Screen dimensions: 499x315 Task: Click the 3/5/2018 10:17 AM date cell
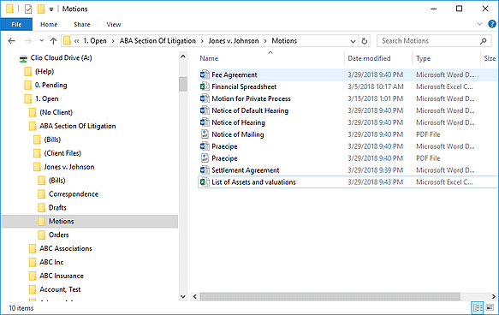coord(376,86)
